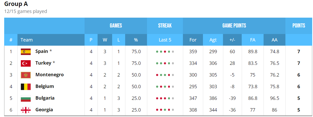313x117 pixels.
Task: Click the Group A heading
Action: tap(16, 4)
